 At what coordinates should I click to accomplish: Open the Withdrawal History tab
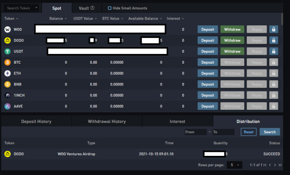[107, 121]
